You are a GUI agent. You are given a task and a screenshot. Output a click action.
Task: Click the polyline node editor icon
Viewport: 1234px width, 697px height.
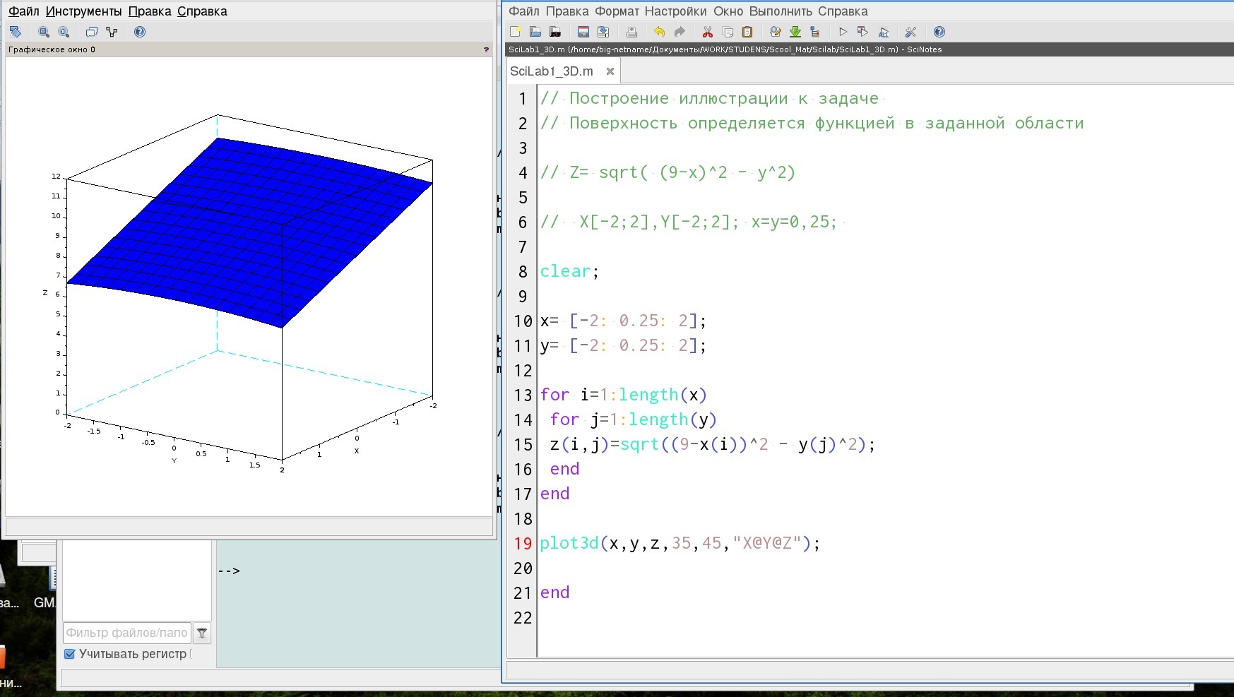[112, 32]
